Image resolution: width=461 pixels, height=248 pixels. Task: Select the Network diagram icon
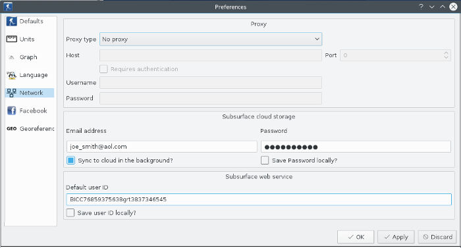pyautogui.click(x=11, y=93)
